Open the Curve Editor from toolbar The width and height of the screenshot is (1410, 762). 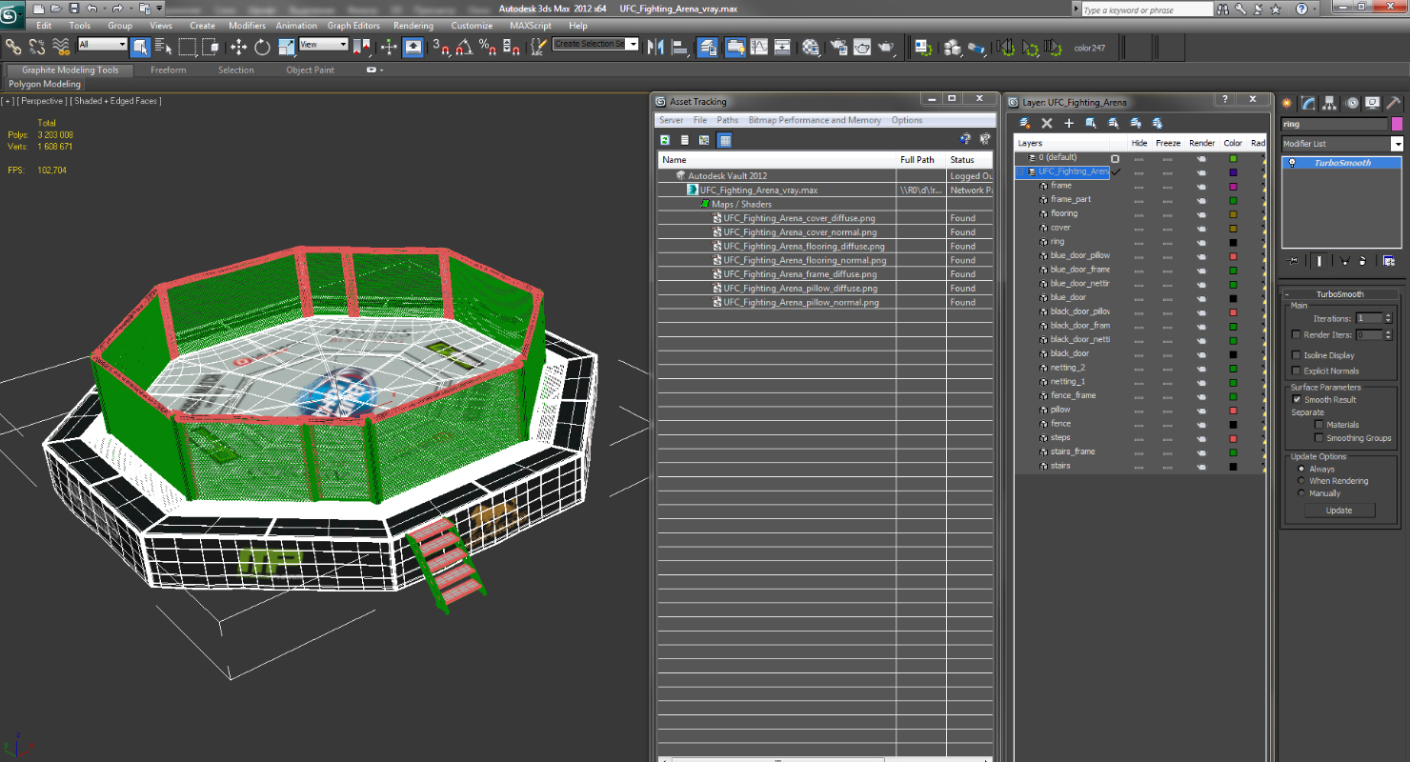coord(759,47)
